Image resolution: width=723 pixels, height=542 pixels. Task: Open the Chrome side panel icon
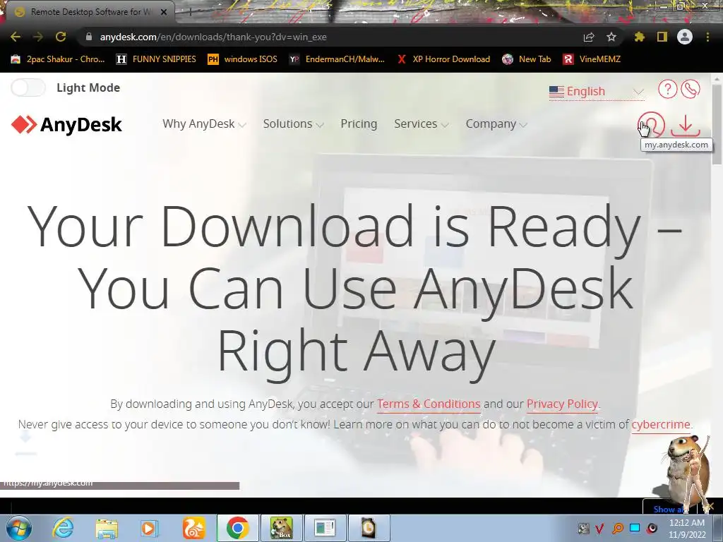click(662, 37)
